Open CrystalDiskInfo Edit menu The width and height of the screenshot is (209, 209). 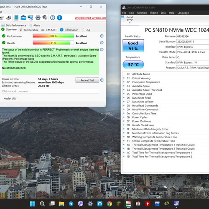131,13
